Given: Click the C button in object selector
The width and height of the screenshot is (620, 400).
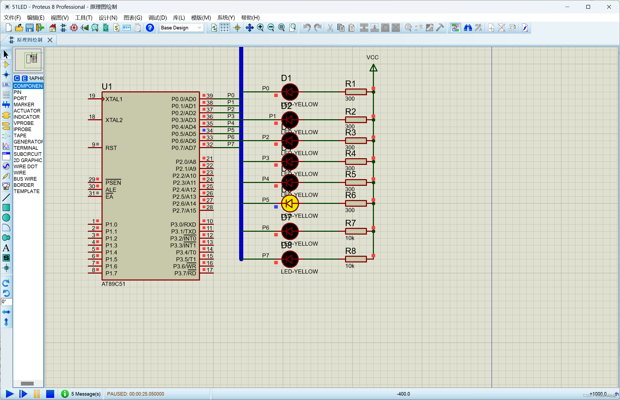Looking at the screenshot, I should (x=17, y=78).
